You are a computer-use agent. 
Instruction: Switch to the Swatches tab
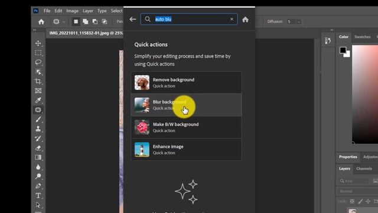click(x=362, y=37)
